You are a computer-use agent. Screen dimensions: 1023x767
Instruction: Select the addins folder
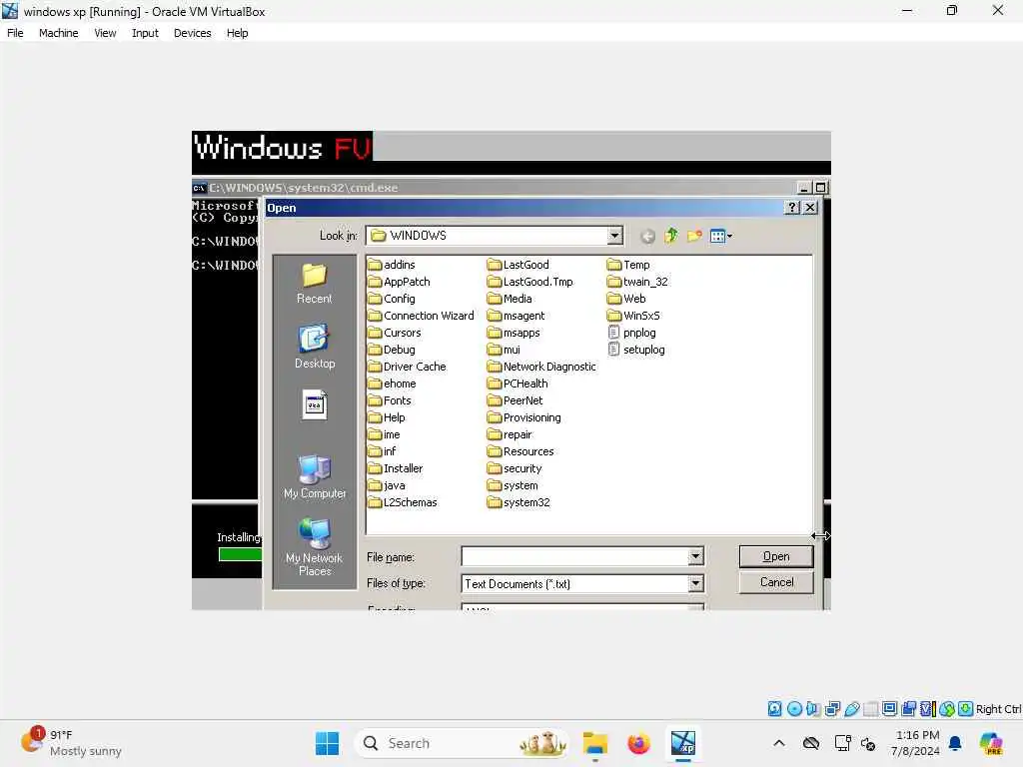392,265
